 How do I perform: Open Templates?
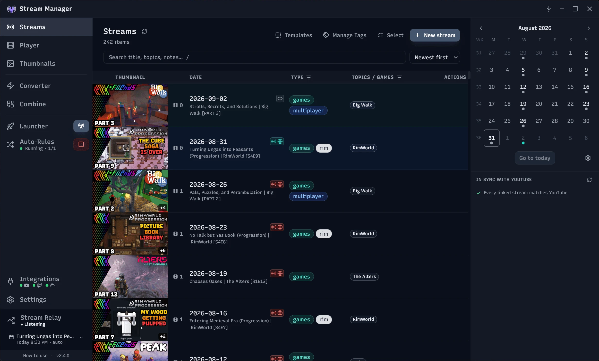coord(294,35)
